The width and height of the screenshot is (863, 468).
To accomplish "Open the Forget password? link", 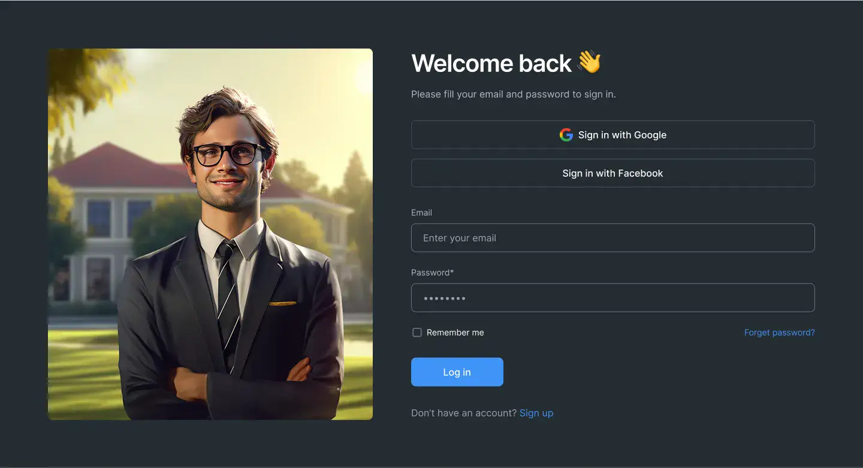I will pyautogui.click(x=779, y=333).
